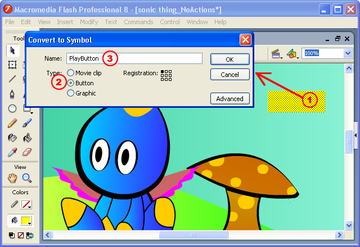Select the Free Transform tool
Image resolution: width=360 pixels, height=247 pixels.
click(12, 65)
